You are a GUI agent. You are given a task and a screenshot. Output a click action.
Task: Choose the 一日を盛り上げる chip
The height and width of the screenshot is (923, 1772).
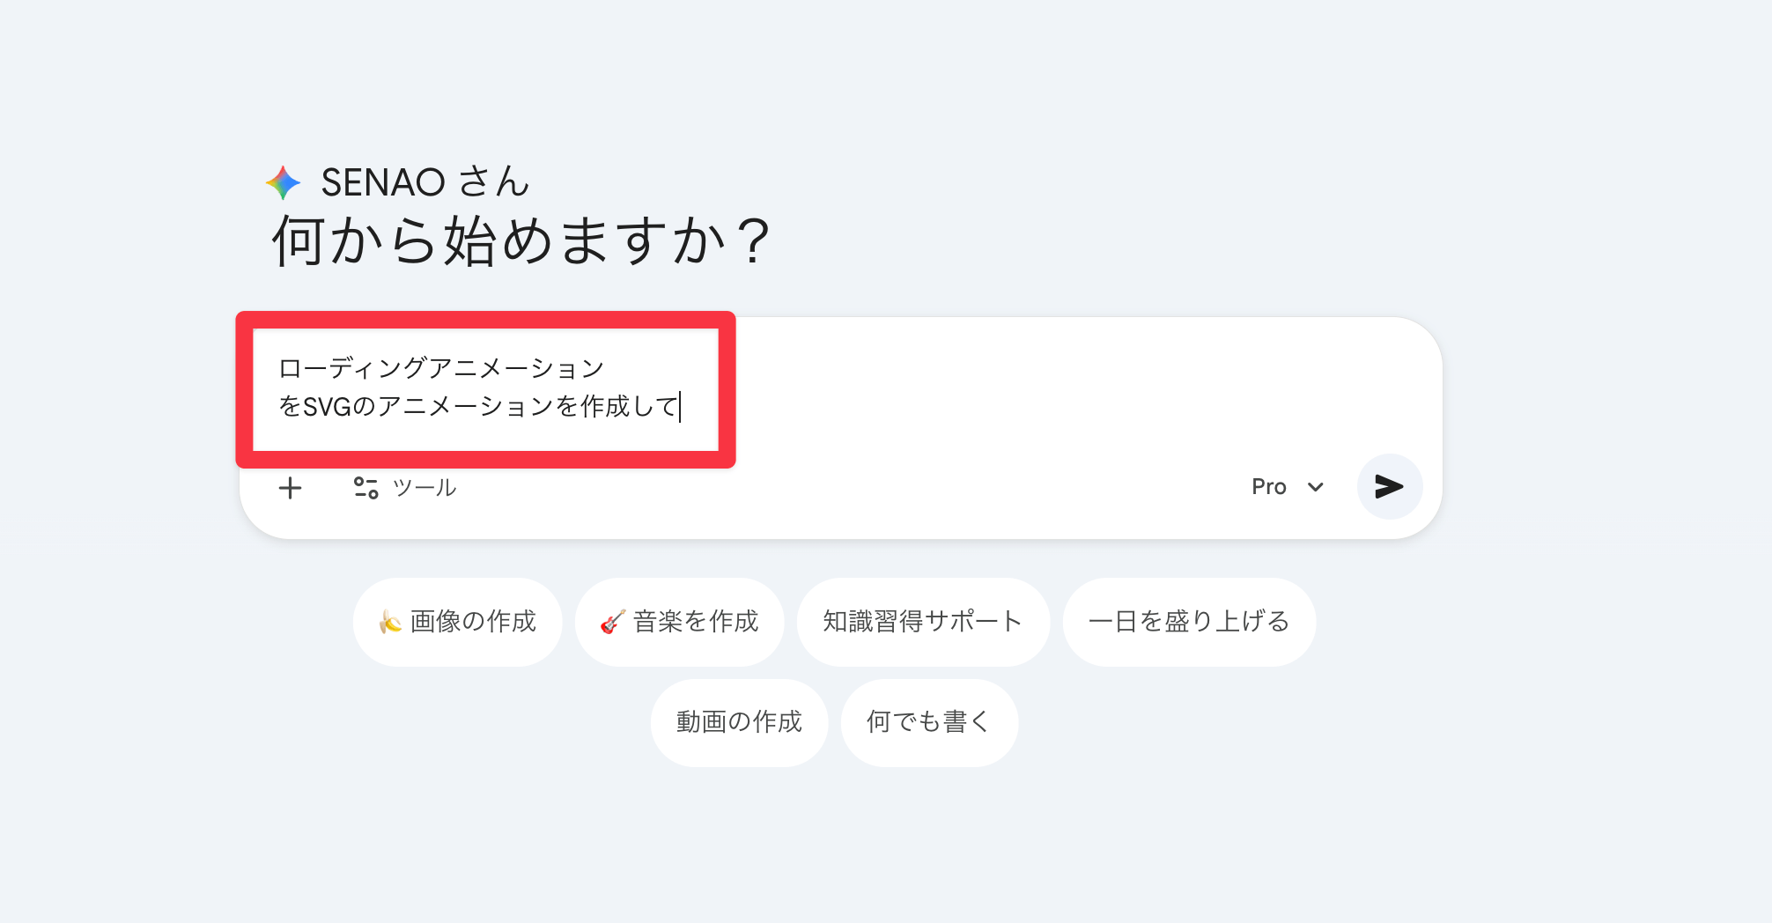[x=1188, y=622]
